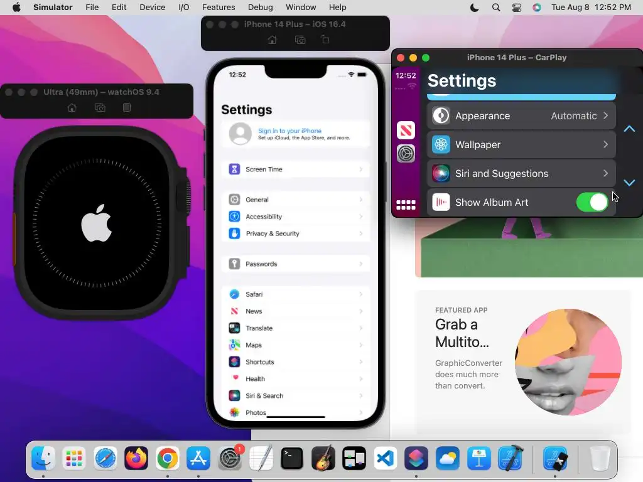The height and width of the screenshot is (482, 643).
Task: Tap the Safari compass icon in iPhone Settings
Action: 234,294
